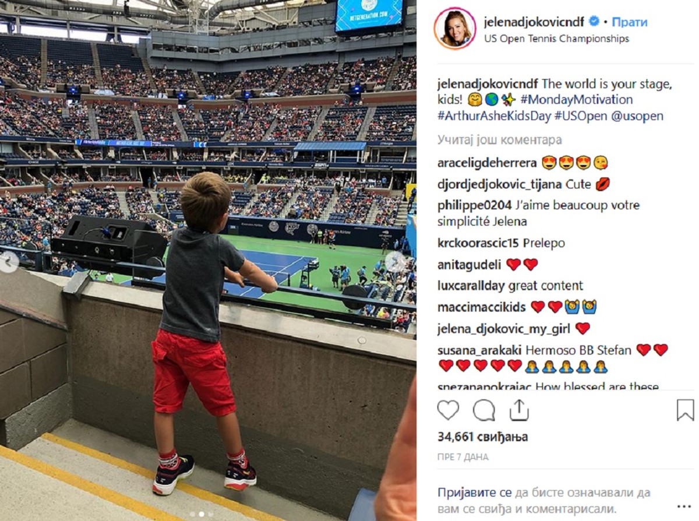Click the verified badge beside username
The image size is (699, 521).
[x=594, y=22]
